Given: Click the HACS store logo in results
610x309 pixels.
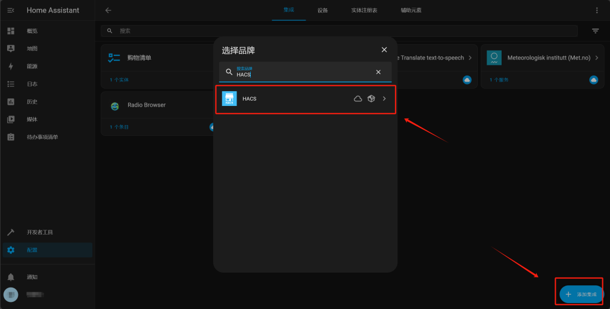Looking at the screenshot, I should click(x=229, y=99).
